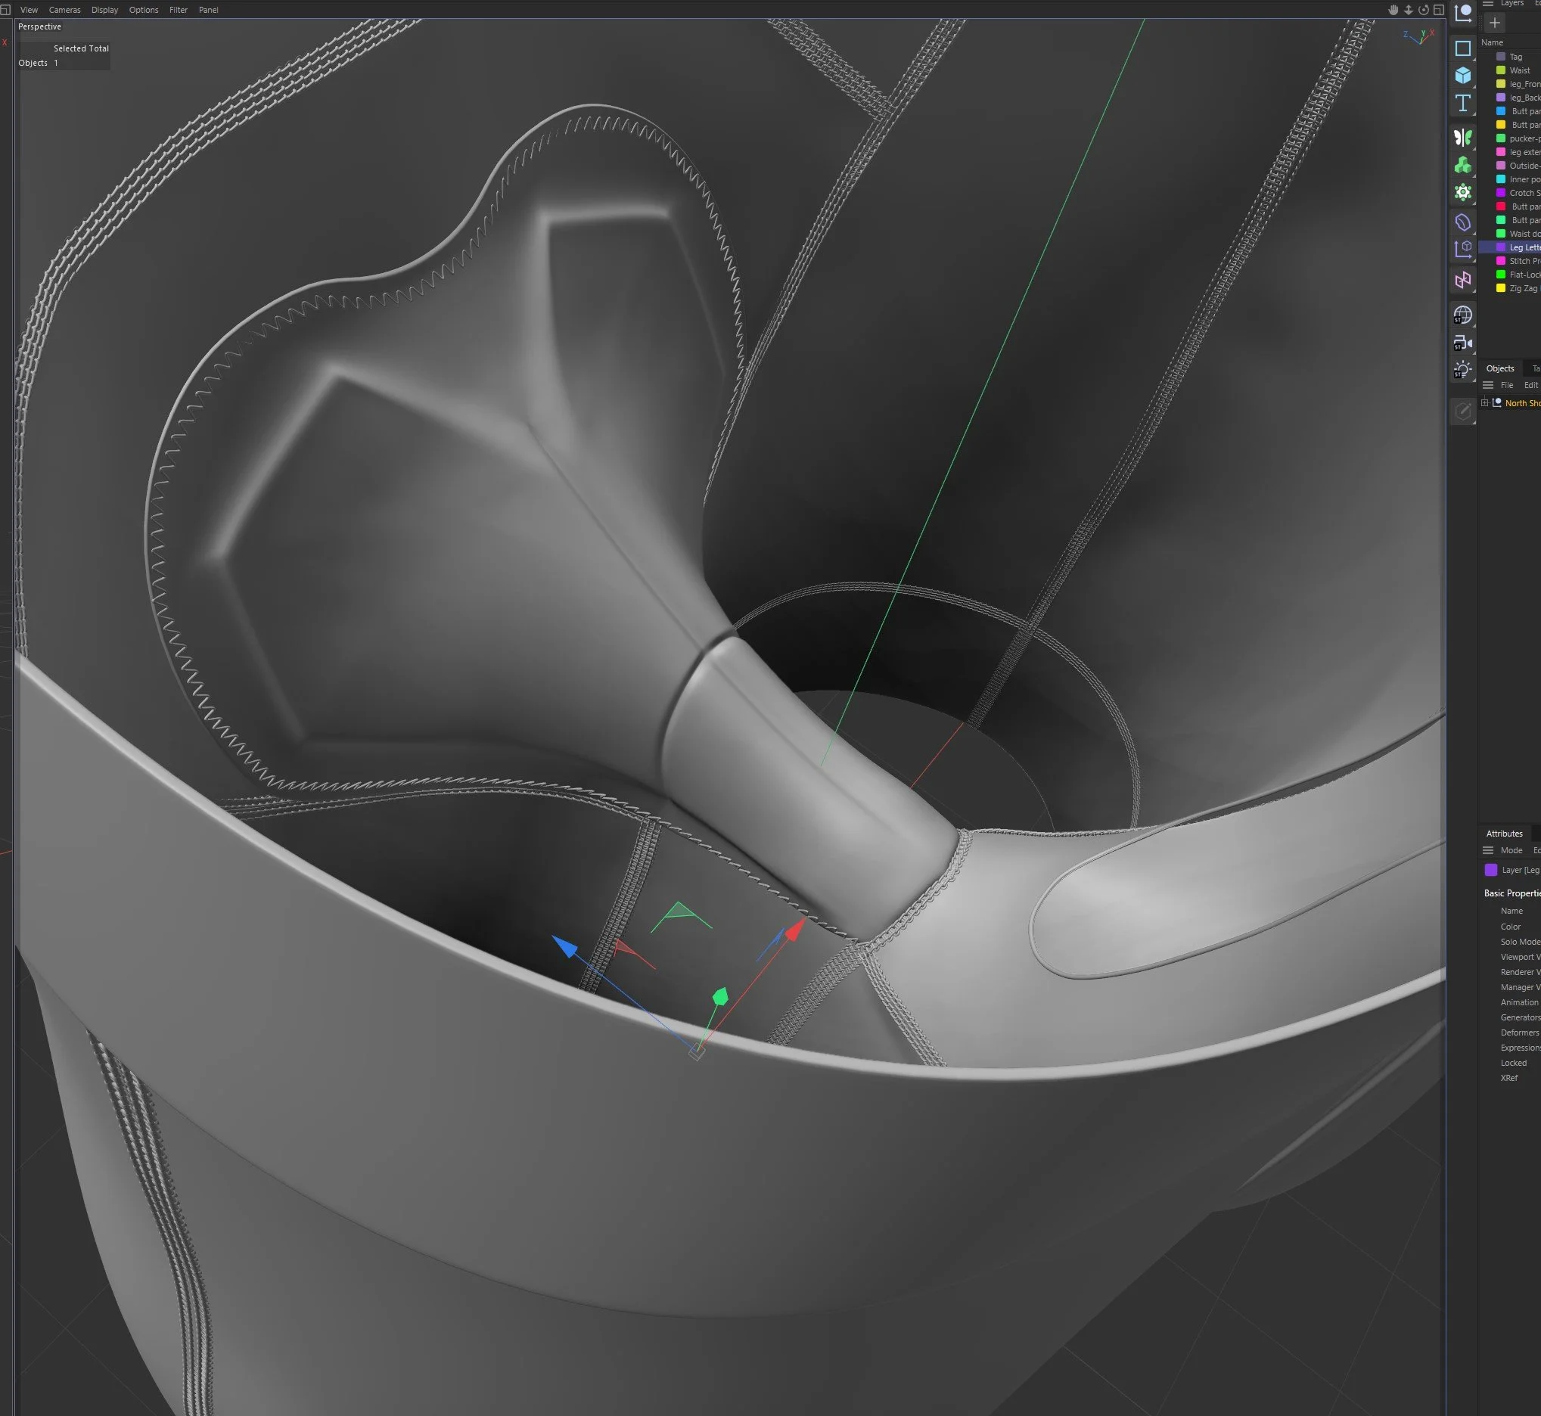
Task: Click the Waist layer color swatch
Action: (1500, 70)
